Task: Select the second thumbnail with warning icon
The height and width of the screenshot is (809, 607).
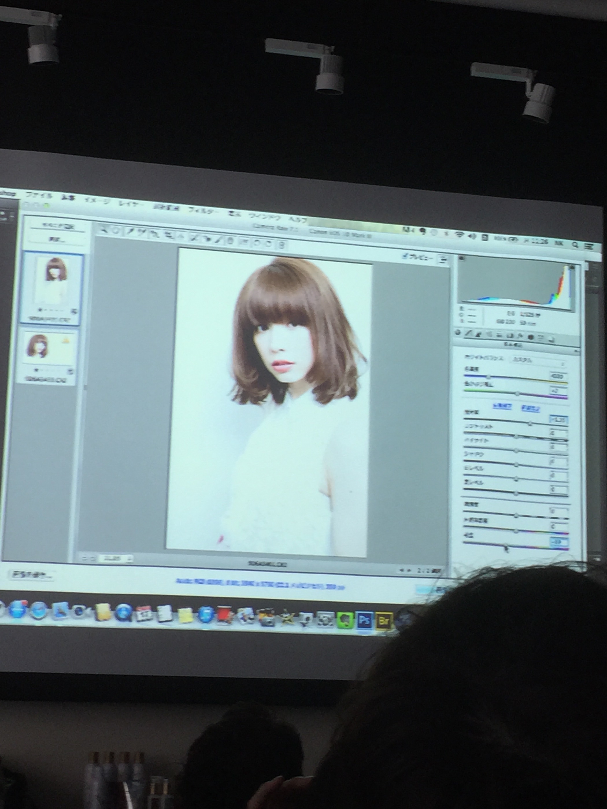Action: (48, 356)
